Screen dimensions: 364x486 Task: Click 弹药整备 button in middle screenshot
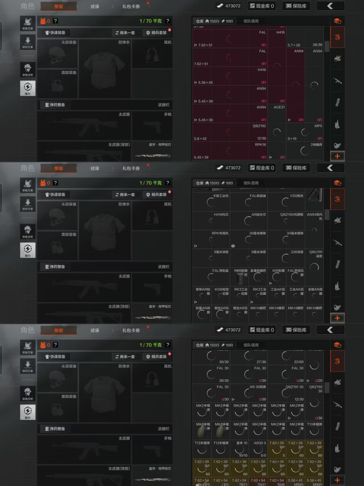55,267
